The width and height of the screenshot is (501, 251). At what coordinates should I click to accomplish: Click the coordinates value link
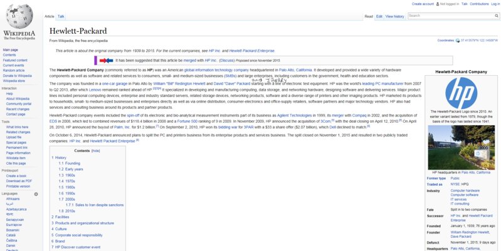click(x=479, y=41)
